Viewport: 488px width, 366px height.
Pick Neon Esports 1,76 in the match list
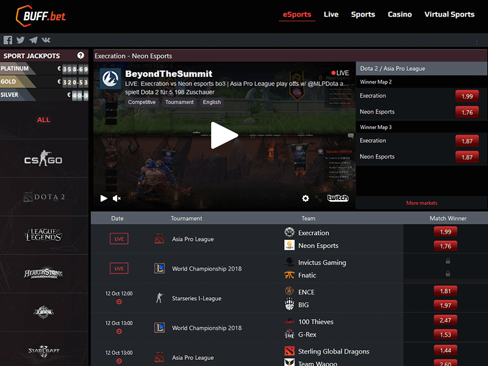445,246
